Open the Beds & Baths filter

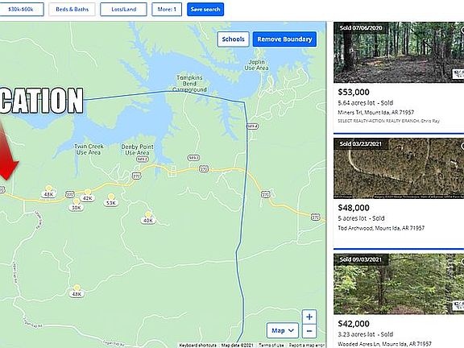click(x=72, y=9)
